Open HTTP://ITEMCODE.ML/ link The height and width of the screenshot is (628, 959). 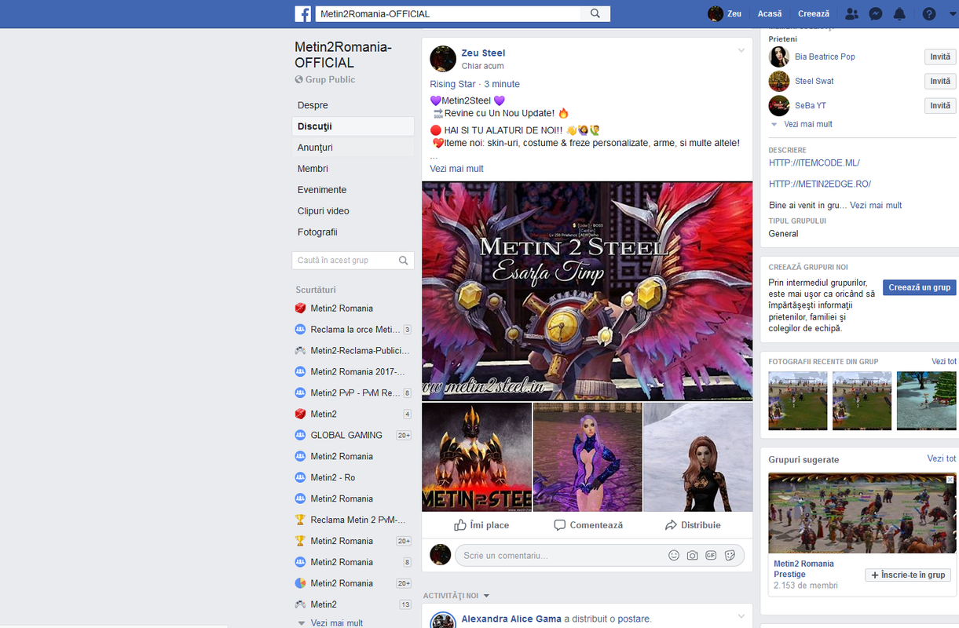point(814,163)
